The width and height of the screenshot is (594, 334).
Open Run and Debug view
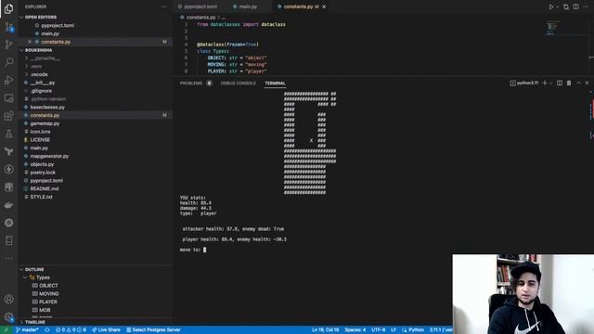tap(8, 81)
